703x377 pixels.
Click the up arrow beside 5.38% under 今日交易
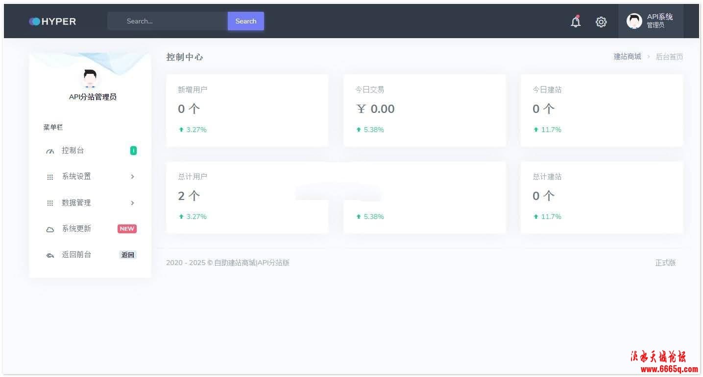pos(359,130)
